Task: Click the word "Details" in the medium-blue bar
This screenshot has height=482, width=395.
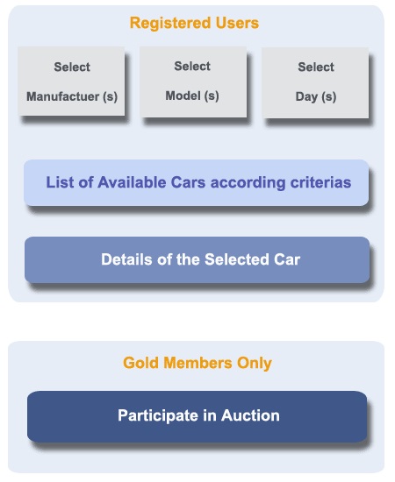Action: [x=127, y=259]
